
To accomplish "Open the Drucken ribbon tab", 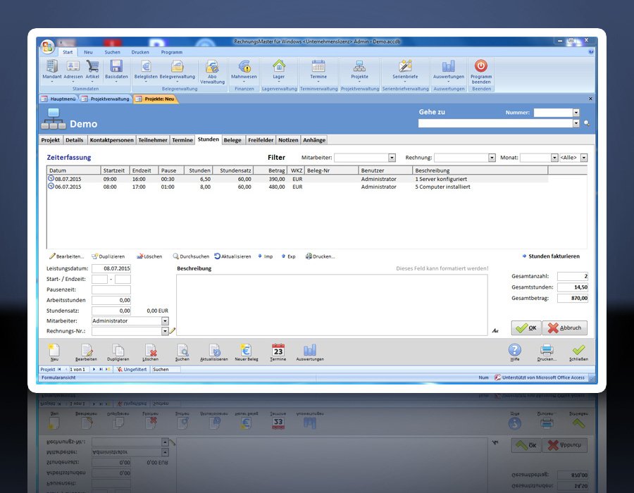I will 139,52.
